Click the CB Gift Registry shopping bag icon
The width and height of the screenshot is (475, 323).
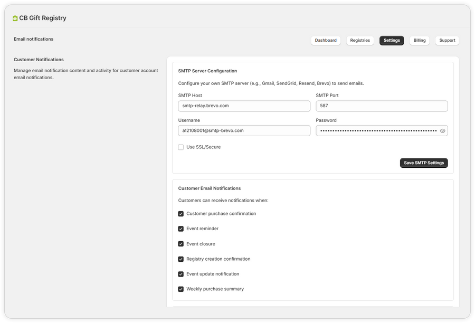click(15, 18)
